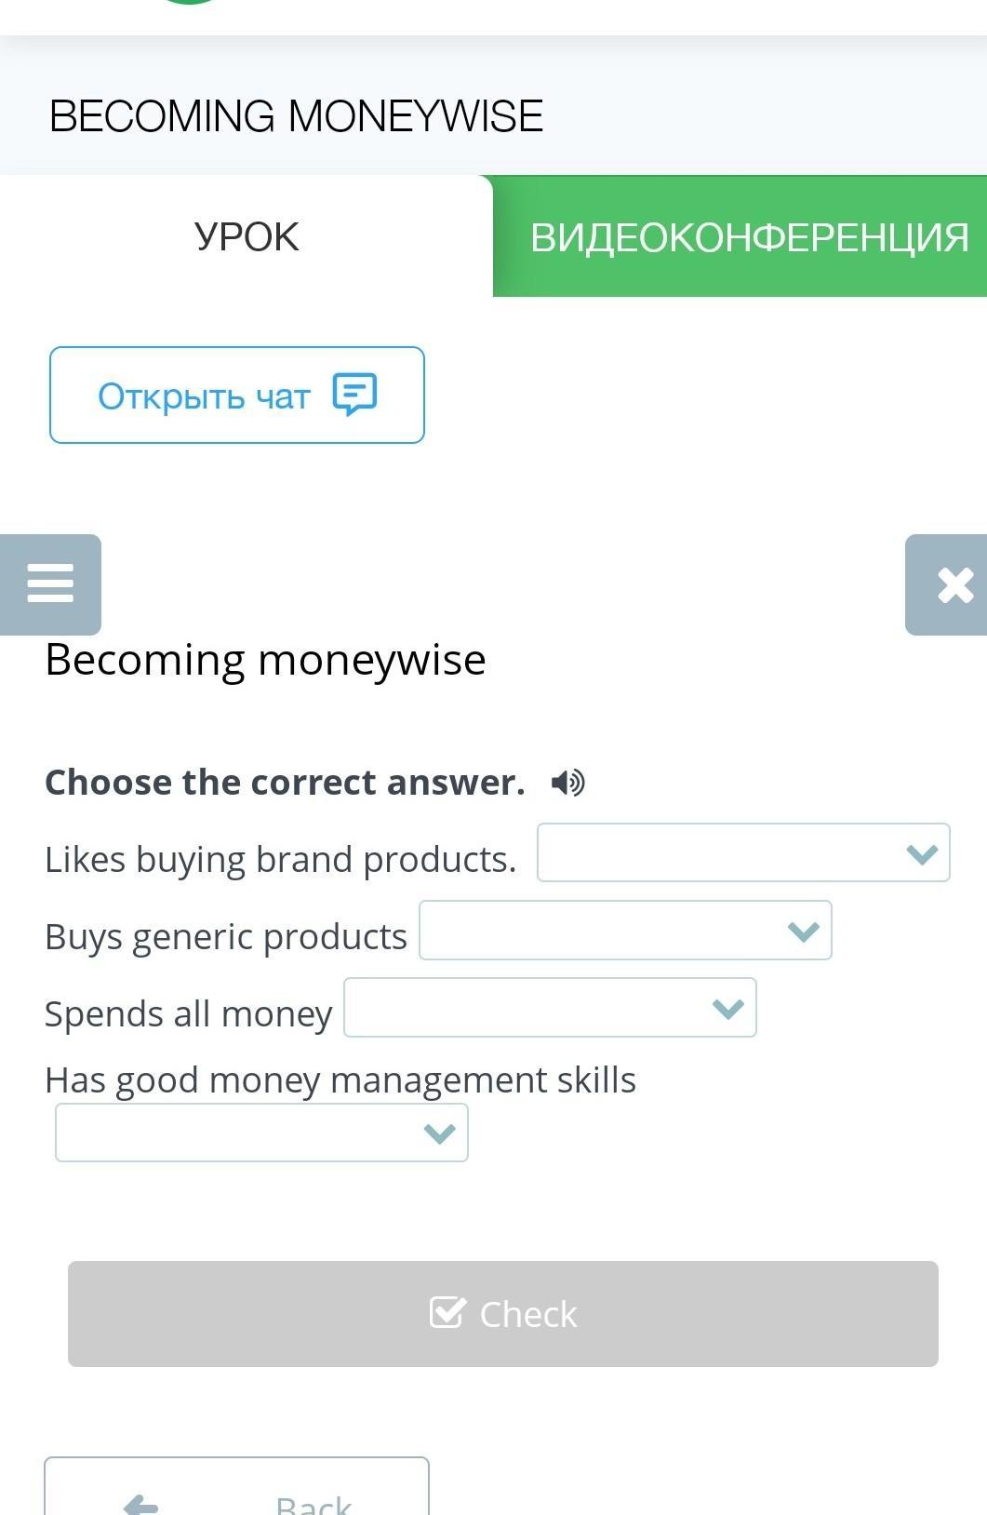
Task: Click the 'Choose the correct answer.' instruction text
Action: (x=285, y=783)
